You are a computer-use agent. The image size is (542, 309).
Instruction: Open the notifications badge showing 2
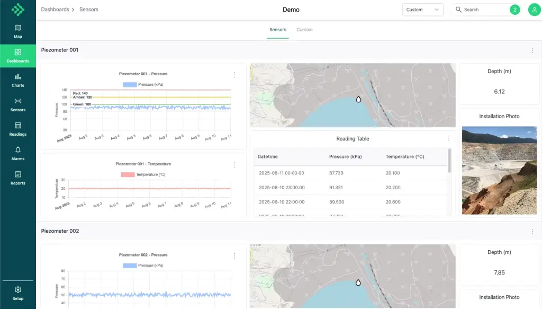click(x=514, y=10)
